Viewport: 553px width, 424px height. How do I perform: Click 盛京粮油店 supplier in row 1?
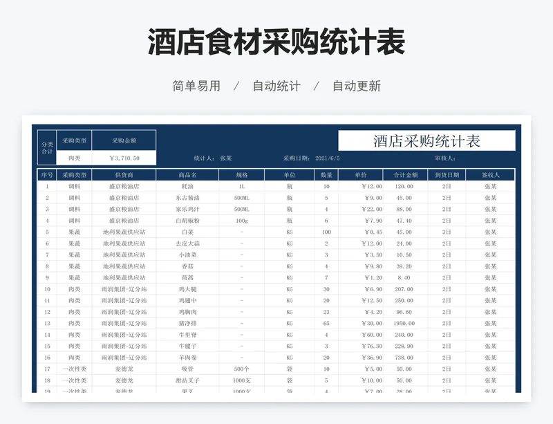click(124, 186)
